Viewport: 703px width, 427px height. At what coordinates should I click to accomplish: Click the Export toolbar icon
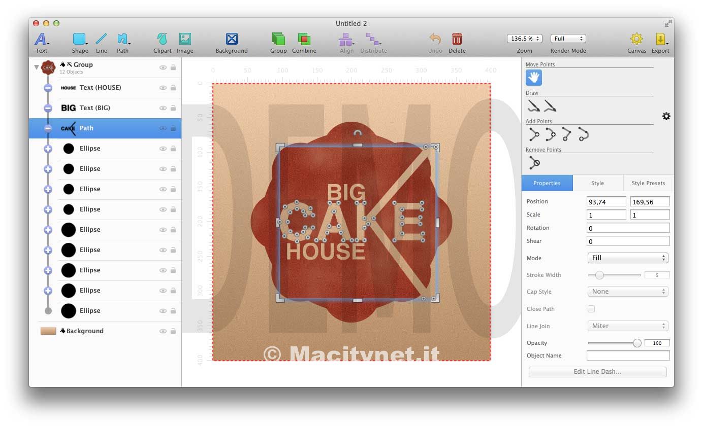pyautogui.click(x=660, y=39)
